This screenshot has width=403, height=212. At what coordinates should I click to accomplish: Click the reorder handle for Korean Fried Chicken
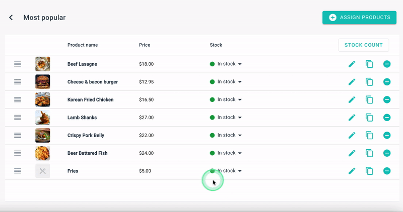click(x=18, y=99)
